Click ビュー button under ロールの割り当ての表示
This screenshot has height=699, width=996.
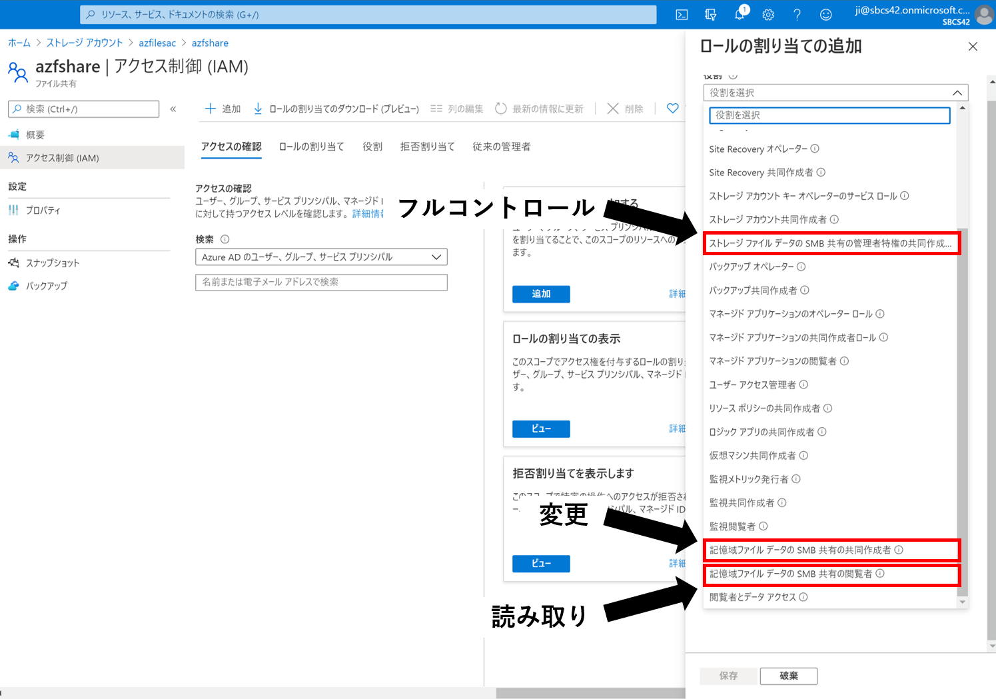541,428
